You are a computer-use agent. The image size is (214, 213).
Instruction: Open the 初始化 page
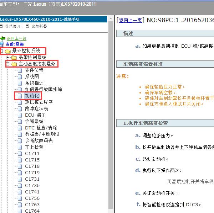[32, 96]
